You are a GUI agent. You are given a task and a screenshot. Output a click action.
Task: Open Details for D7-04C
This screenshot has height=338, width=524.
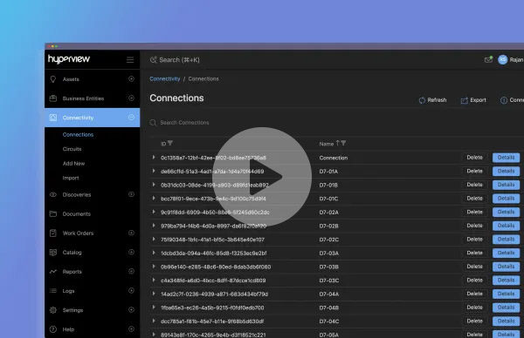(506, 321)
